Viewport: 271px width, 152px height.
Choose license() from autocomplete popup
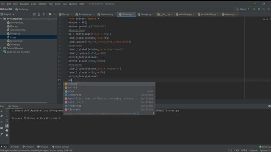click(109, 109)
